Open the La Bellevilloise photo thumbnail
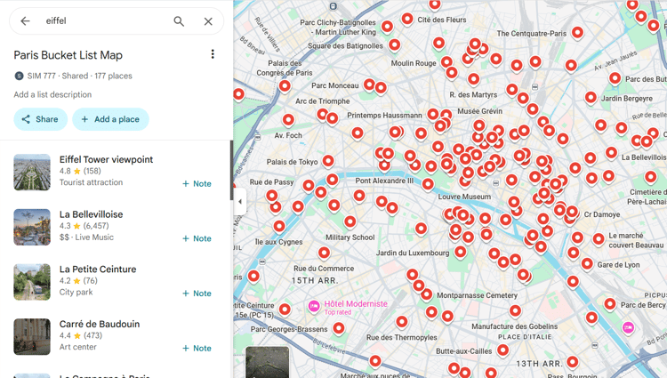The image size is (667, 378). (x=32, y=227)
